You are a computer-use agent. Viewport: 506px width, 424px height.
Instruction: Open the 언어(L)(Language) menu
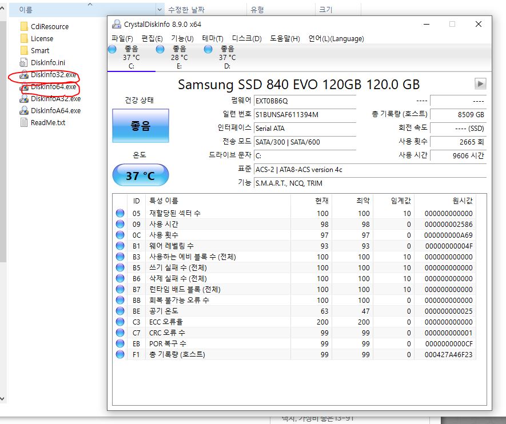coord(336,39)
